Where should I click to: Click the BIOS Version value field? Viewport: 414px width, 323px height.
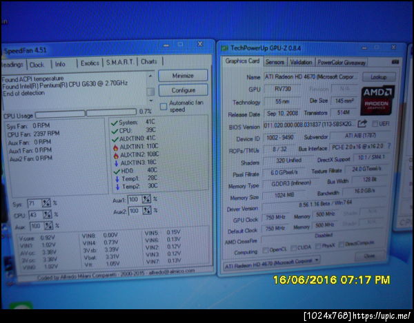(309, 125)
